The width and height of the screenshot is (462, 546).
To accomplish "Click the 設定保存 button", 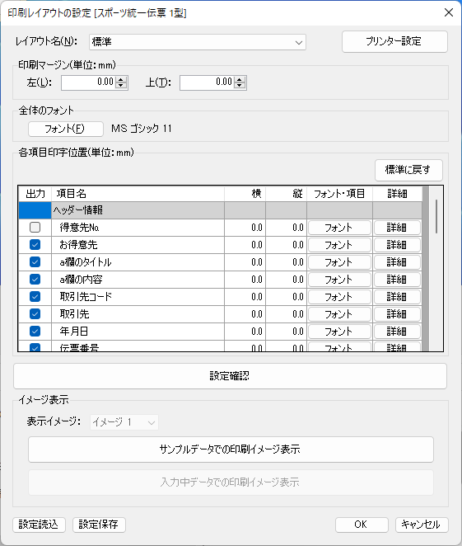I will [99, 525].
